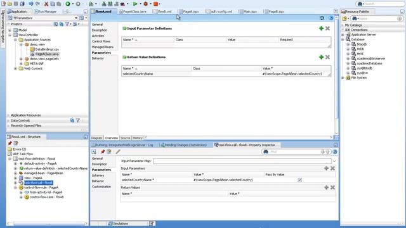The image size is (406, 228).
Task: Remove Return Value in Property Inspector
Action: click(332, 187)
